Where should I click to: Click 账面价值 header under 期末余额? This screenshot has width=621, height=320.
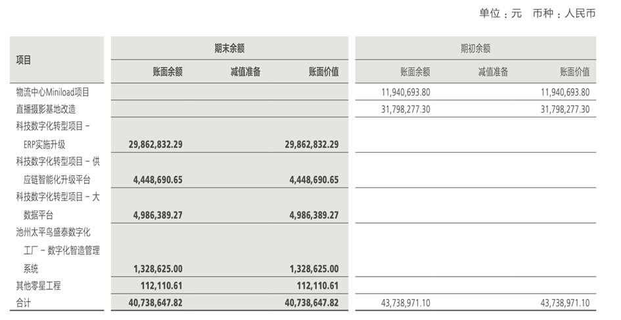pos(323,72)
